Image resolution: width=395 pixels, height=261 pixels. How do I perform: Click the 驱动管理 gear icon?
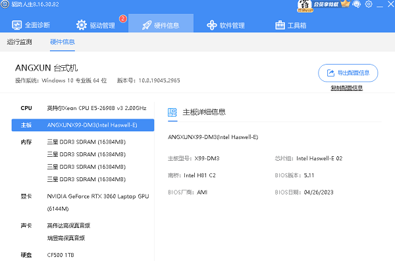(x=82, y=25)
